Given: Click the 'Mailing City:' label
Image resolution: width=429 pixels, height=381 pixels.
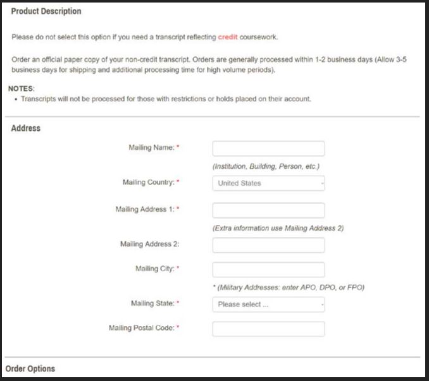Looking at the screenshot, I should coord(155,269).
